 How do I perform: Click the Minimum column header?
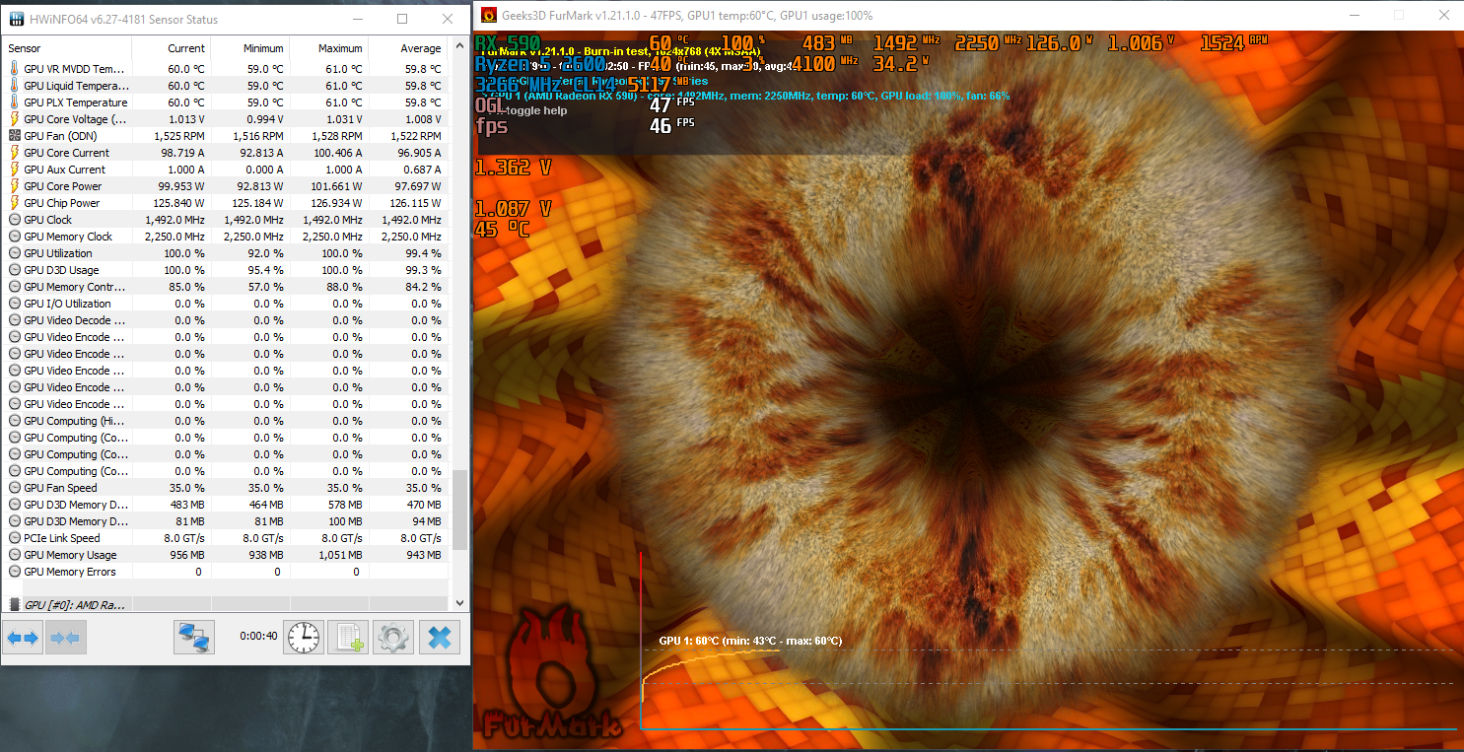249,48
